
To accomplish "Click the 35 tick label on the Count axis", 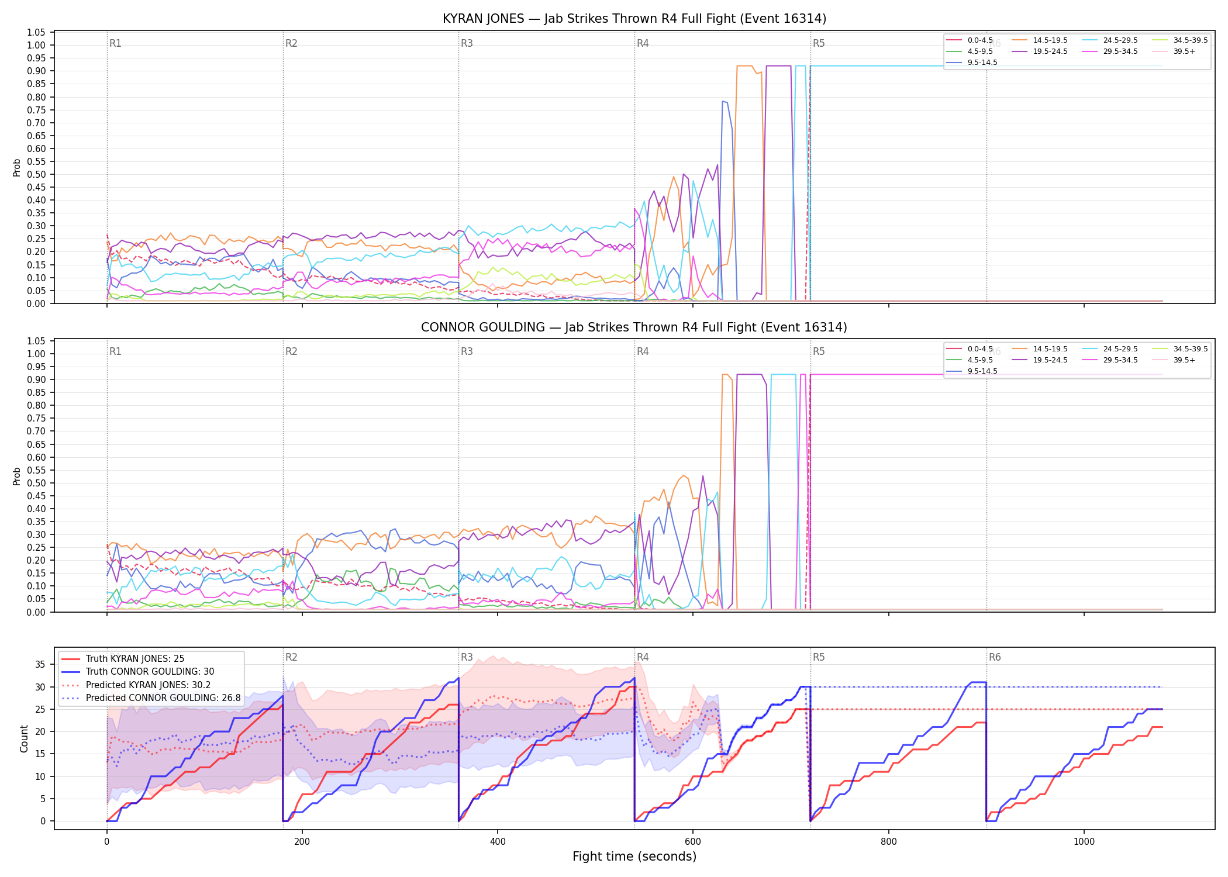I will pyautogui.click(x=40, y=664).
